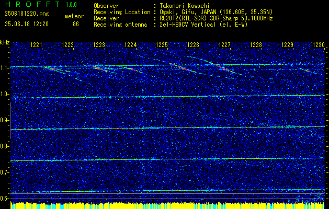This screenshot has width=329, height=209.
Task: Click the kHz axis unit label
Action: click(5, 42)
